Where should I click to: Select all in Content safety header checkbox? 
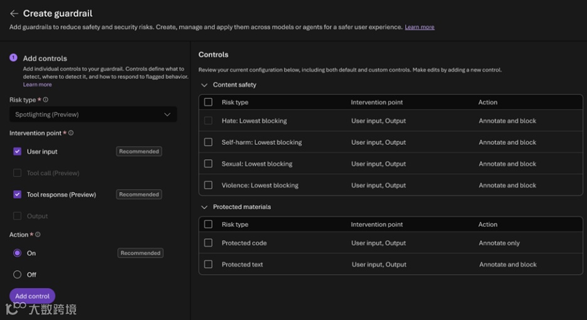(208, 102)
